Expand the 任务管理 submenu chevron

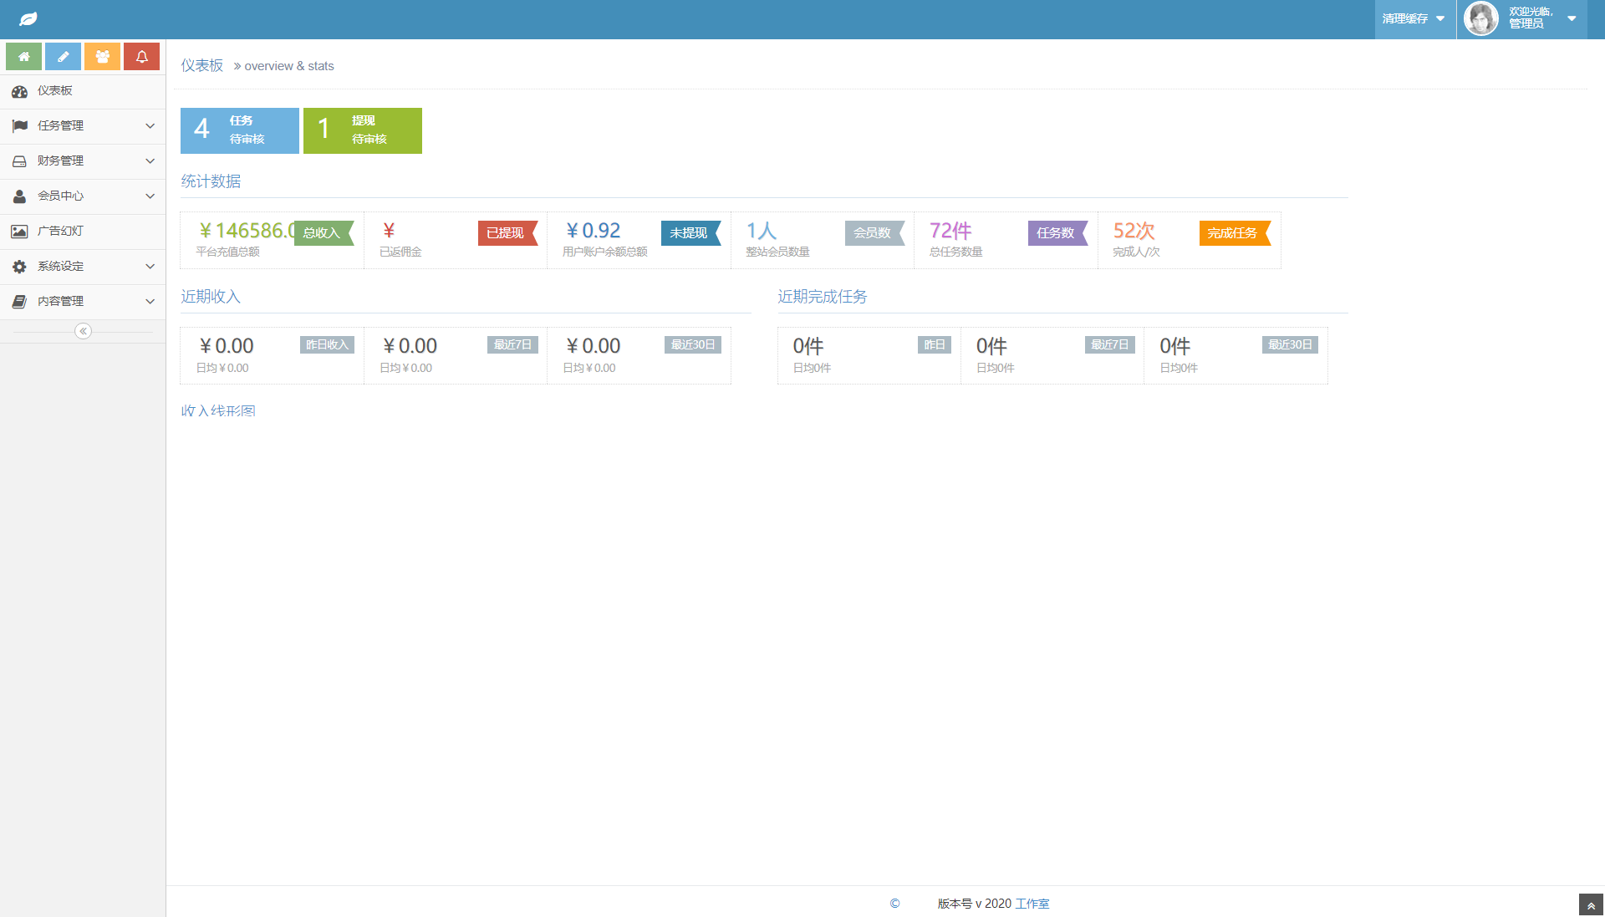click(150, 126)
